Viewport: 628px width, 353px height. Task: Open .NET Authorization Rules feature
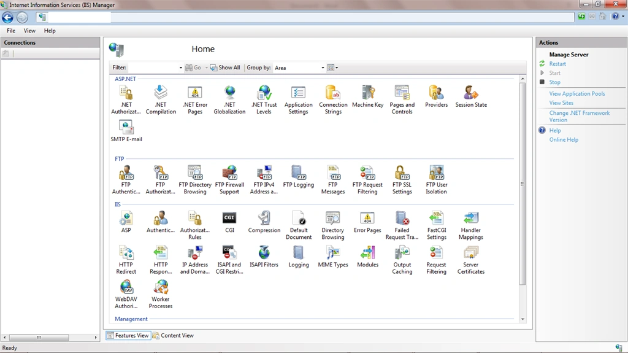(126, 100)
